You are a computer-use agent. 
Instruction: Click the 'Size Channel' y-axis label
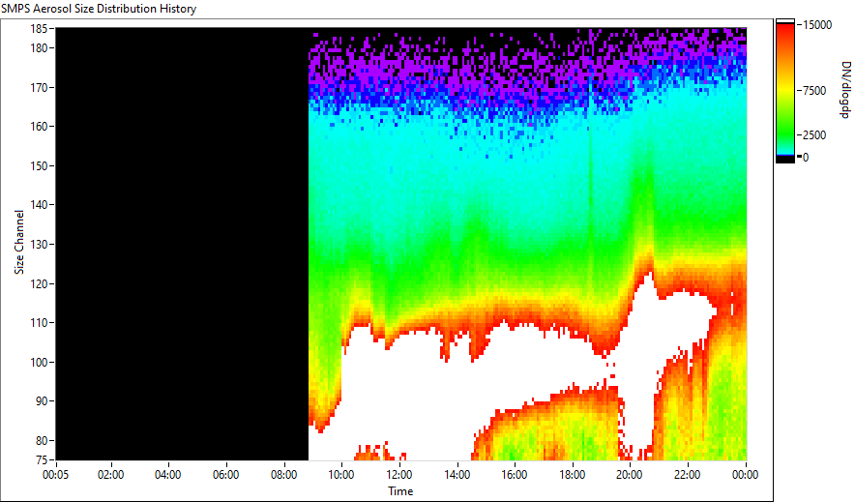tap(19, 242)
